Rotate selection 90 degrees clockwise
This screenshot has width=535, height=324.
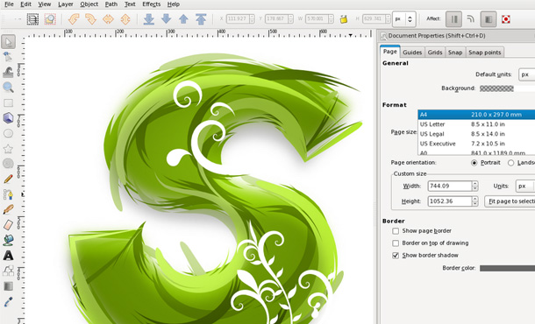tap(90, 19)
